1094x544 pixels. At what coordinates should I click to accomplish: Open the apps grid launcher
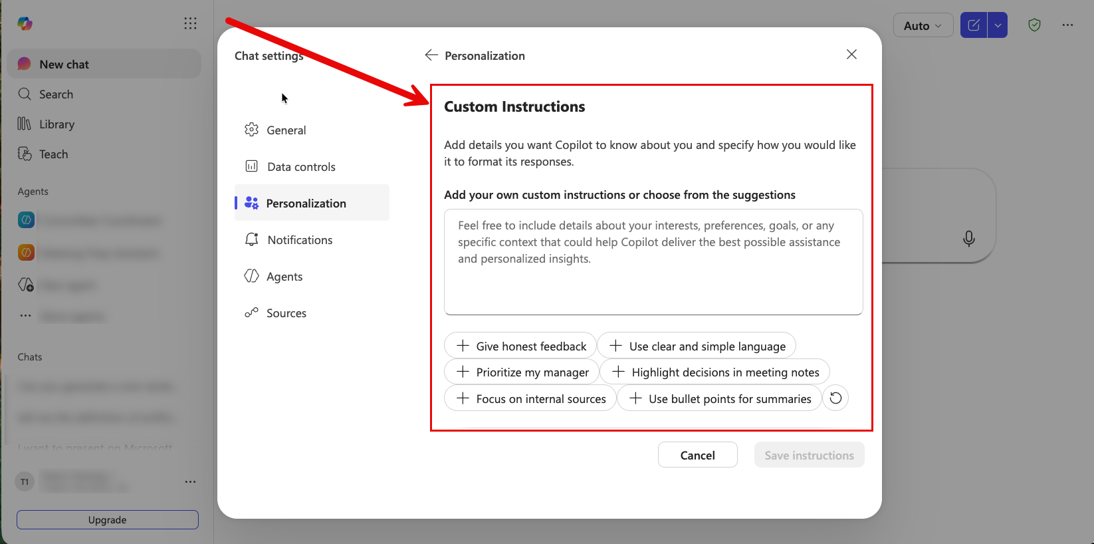coord(190,24)
